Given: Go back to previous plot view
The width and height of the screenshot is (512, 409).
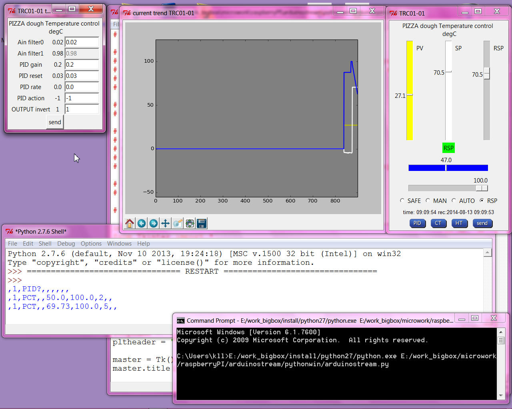Looking at the screenshot, I should pyautogui.click(x=142, y=223).
